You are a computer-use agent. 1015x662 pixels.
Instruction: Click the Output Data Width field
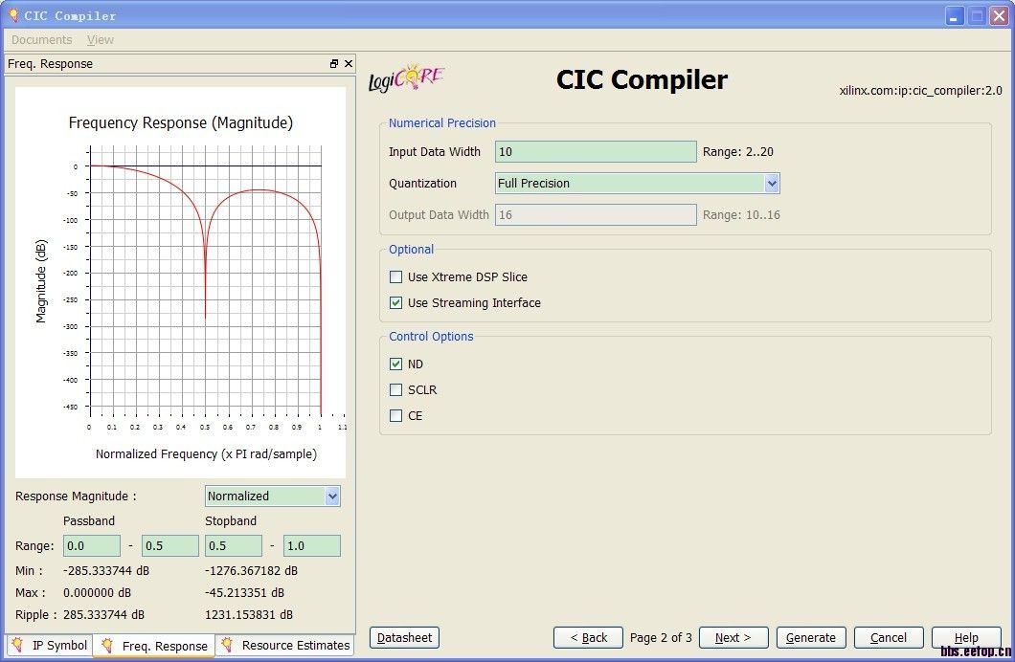pyautogui.click(x=597, y=214)
